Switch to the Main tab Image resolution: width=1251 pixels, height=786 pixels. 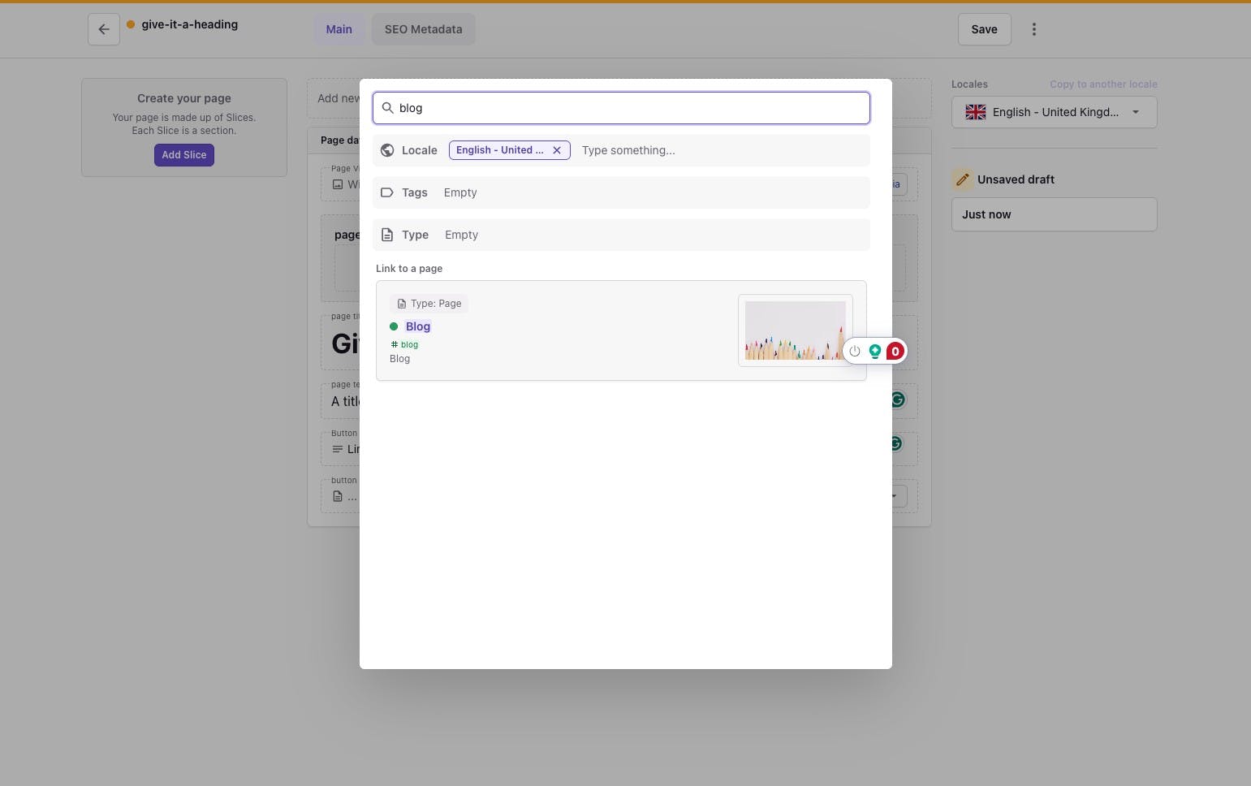point(339,29)
